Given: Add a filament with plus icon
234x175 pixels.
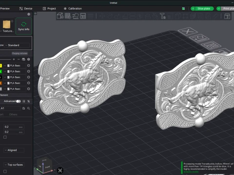Looking at the screenshot, I should (x=14, y=59).
